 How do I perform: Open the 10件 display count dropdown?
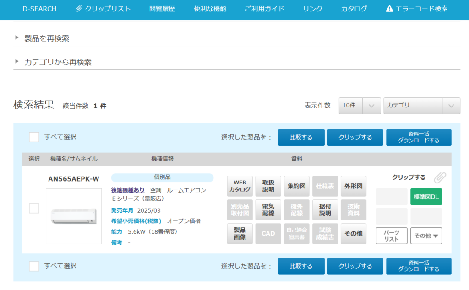pyautogui.click(x=360, y=106)
